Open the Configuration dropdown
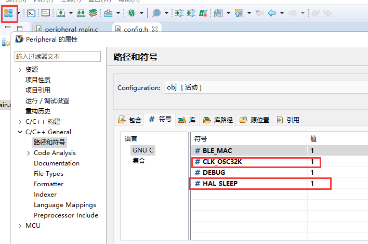This screenshot has width=368, height=244. point(266,87)
